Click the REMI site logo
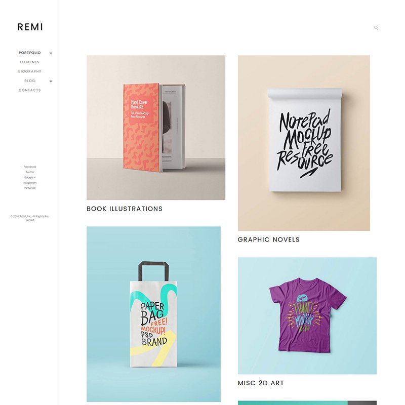Viewport: 405px width, 405px height. pos(30,27)
